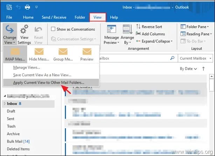The width and height of the screenshot is (215, 156).
Task: Select Apply Current View to Other Mail Folders
Action: pyautogui.click(x=49, y=83)
